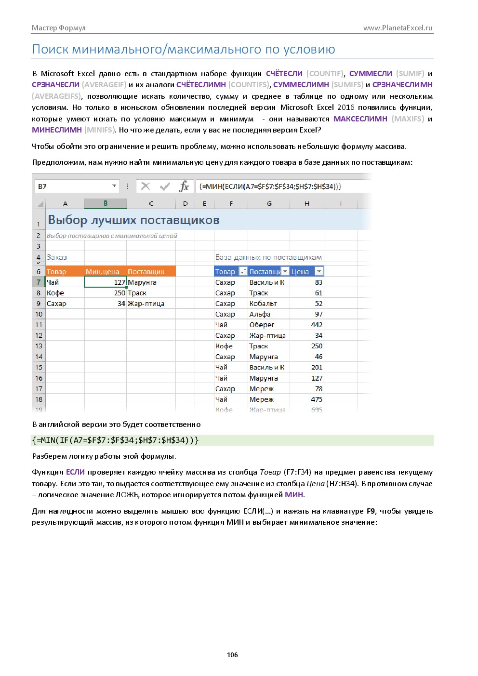Select column F header

coord(231,203)
